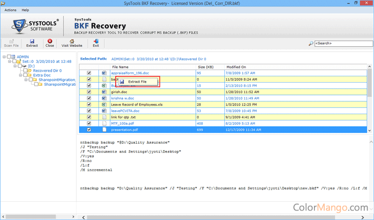Click the MTF_100a.pdf file icon
Screen dimensions: 374x220
104,124
